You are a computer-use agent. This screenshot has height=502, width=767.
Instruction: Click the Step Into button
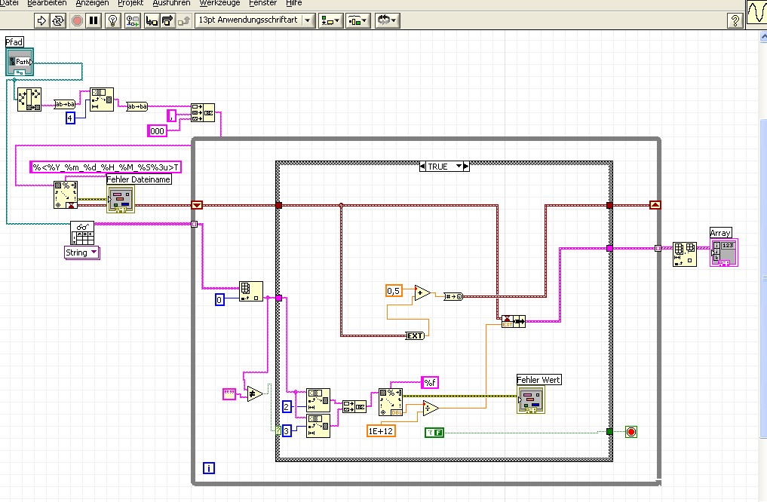coord(152,20)
